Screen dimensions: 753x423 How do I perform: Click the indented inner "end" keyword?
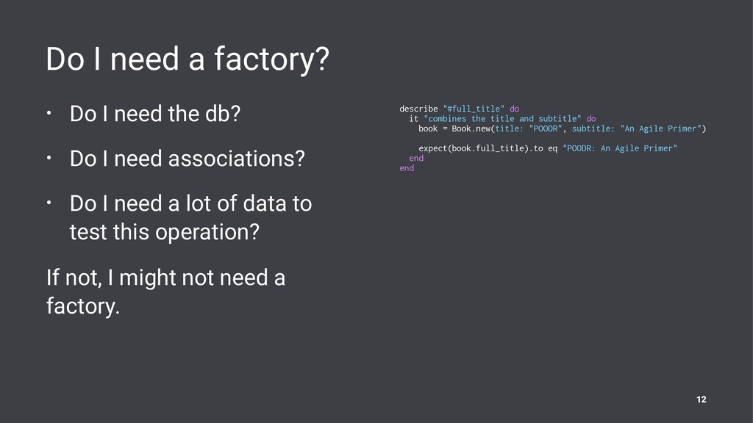[x=416, y=159]
